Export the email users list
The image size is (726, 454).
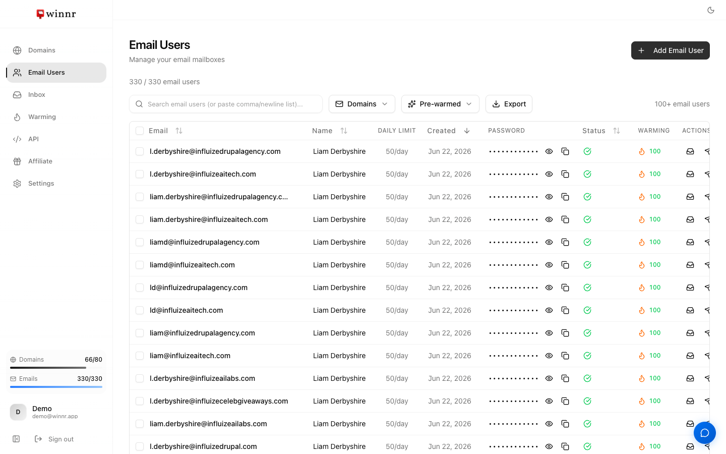(509, 104)
